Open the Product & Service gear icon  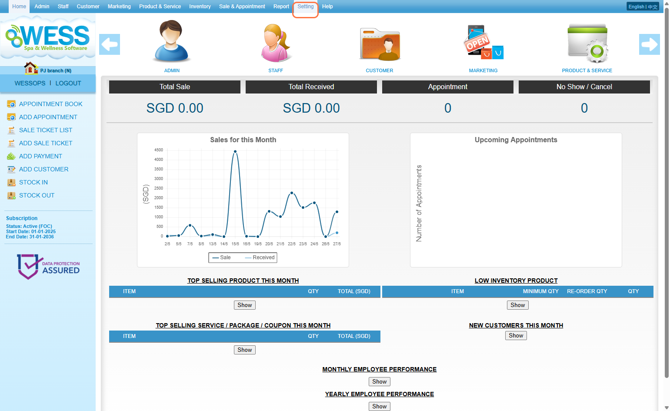(x=587, y=43)
